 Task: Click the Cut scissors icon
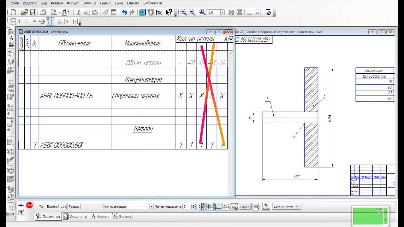79,12
